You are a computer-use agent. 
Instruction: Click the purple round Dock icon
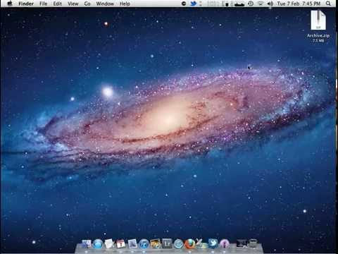(225, 244)
